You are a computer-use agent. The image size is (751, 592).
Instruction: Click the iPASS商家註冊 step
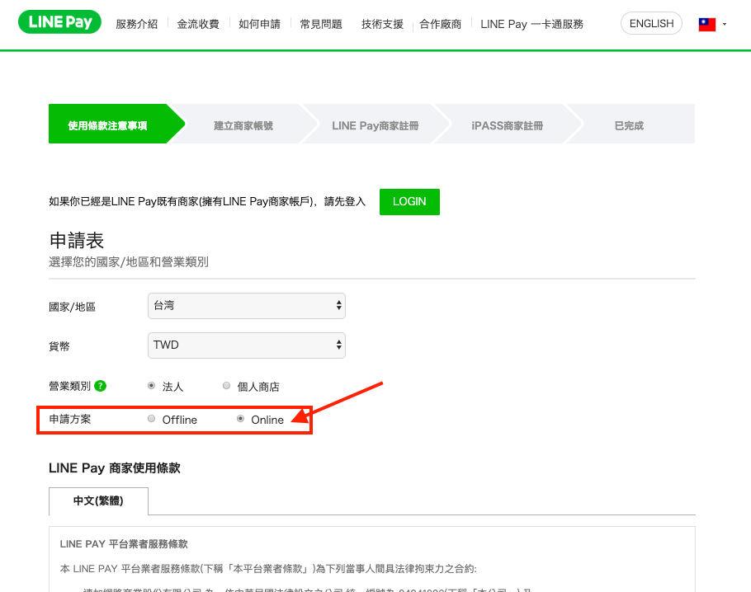508,125
